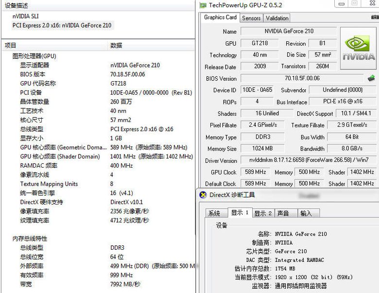Click the Texture Fillrate field 2.9 GTexel/s
Image resolution: width=379 pixels, height=293 pixels.
352,125
